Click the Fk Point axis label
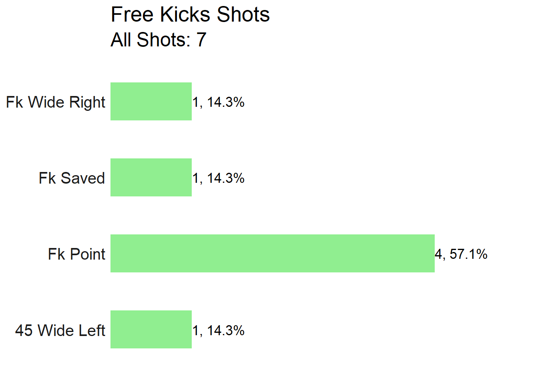Image resolution: width=538 pixels, height=384 pixels. coord(77,254)
